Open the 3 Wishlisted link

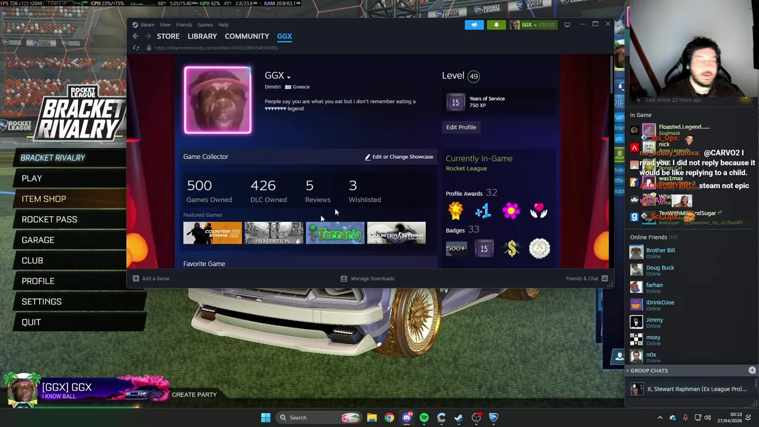click(x=365, y=192)
